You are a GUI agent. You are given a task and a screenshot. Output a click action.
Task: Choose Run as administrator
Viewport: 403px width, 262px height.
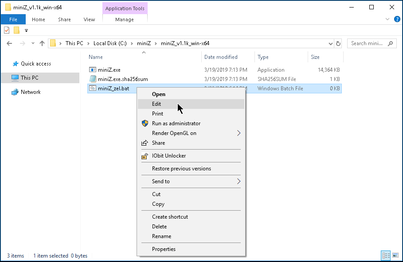click(191, 123)
